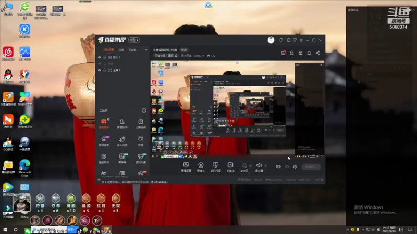
Task: Add a 摄像头 camera source
Action: 201,167
